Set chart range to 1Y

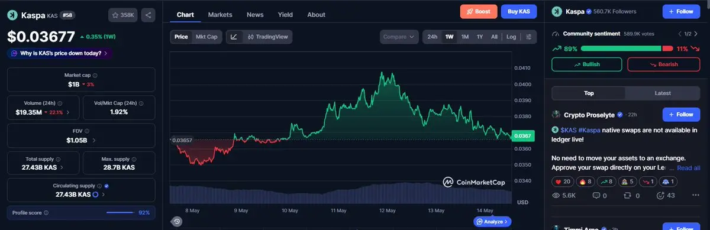480,37
